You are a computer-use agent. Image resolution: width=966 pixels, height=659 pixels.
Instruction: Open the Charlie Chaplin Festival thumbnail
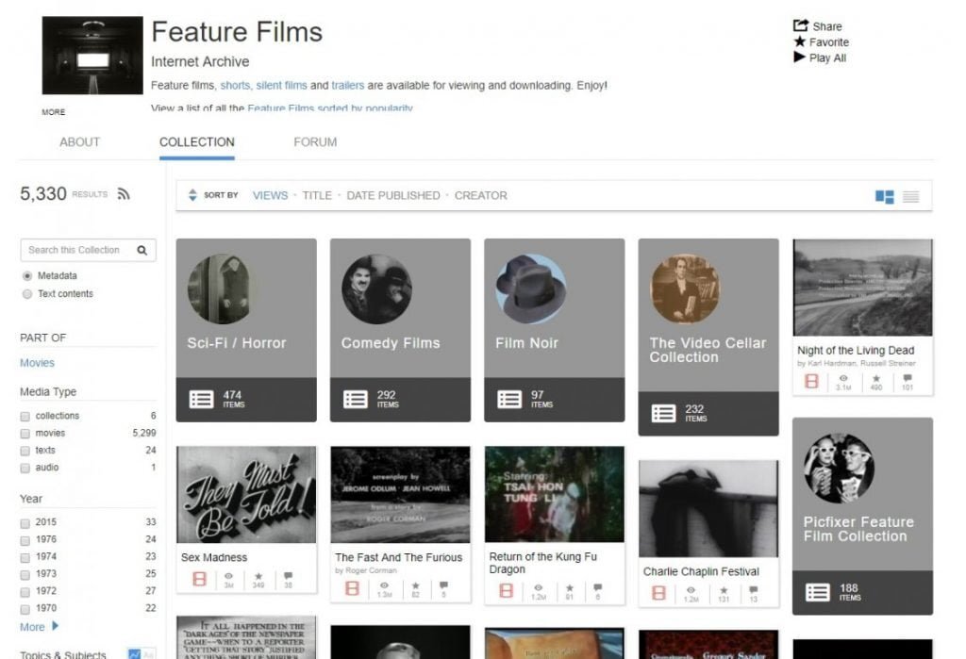pyautogui.click(x=708, y=509)
